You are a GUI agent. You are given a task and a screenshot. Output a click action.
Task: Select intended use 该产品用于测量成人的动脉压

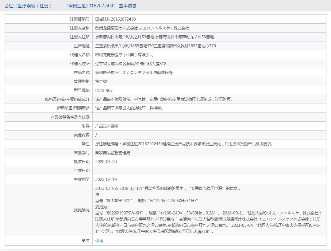click(x=120, y=108)
